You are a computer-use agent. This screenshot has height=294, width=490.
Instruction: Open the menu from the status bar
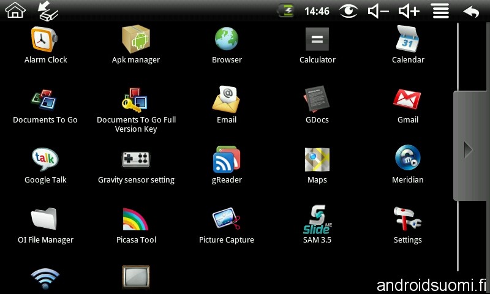[440, 11]
